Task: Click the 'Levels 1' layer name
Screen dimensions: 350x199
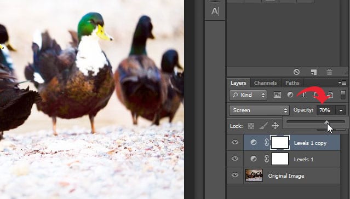Action: pos(303,159)
